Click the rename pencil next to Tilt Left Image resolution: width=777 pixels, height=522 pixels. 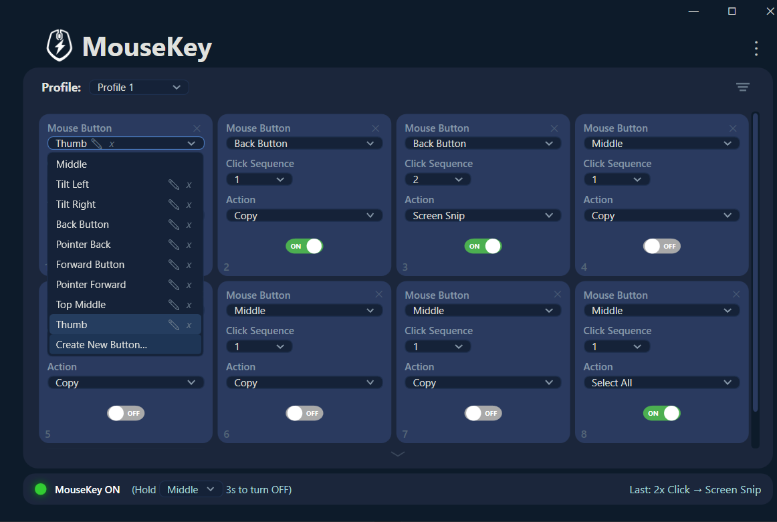pyautogui.click(x=175, y=184)
